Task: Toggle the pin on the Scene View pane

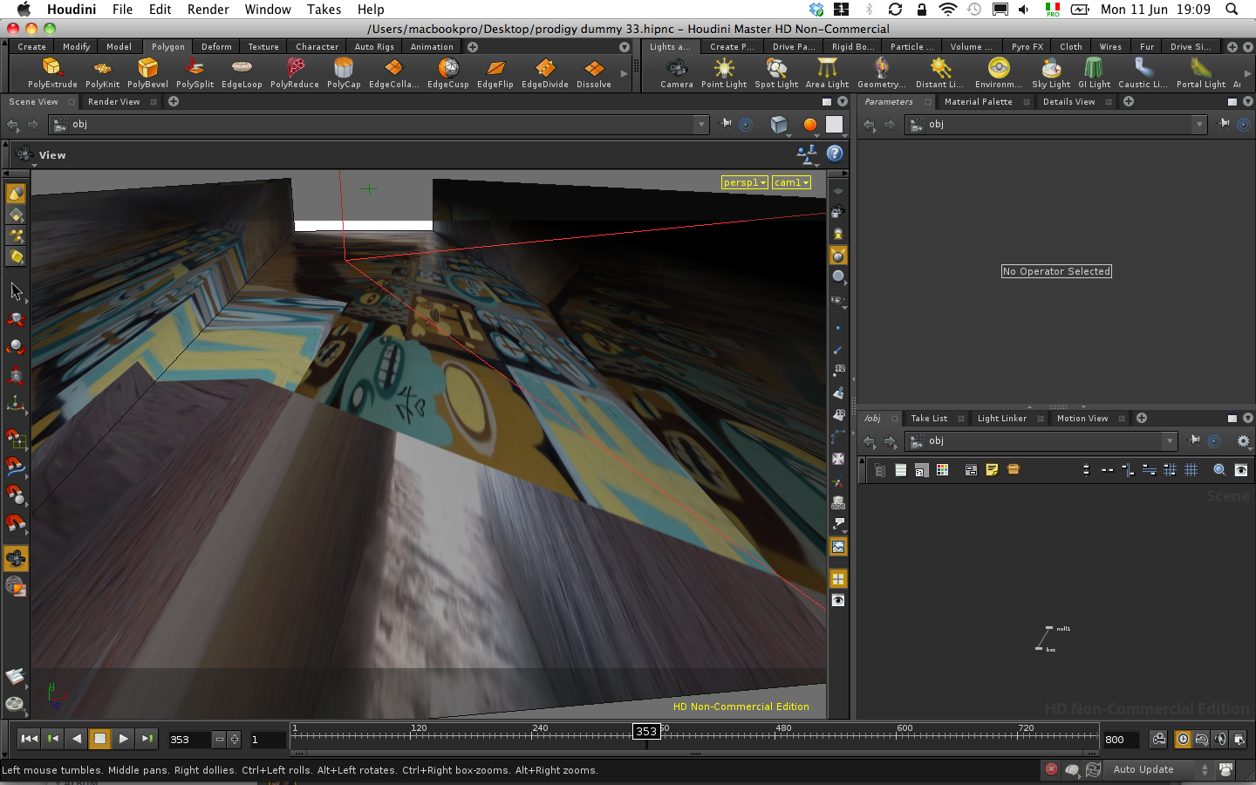Action: 726,124
